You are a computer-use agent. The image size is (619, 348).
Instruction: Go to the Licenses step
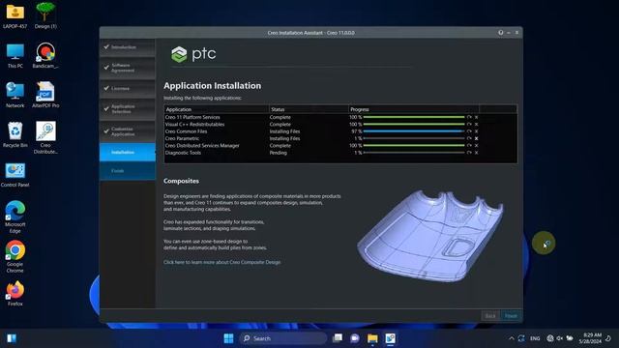[127, 89]
